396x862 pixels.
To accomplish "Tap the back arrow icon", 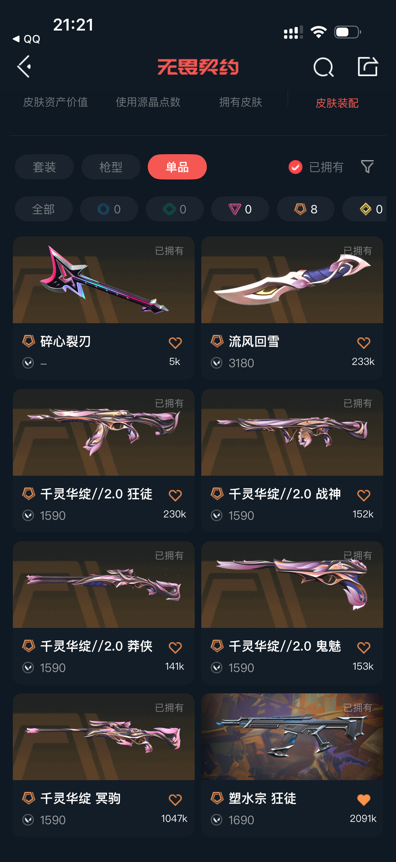I will (x=24, y=67).
